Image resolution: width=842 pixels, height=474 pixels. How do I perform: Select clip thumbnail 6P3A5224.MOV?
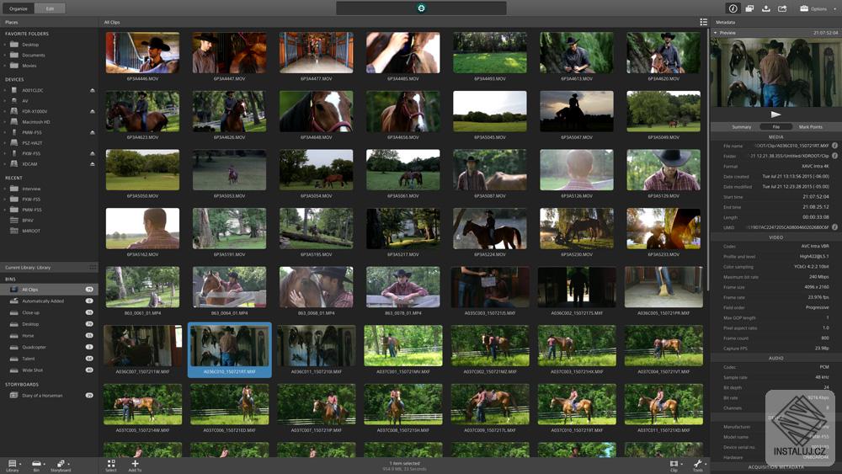click(x=490, y=229)
